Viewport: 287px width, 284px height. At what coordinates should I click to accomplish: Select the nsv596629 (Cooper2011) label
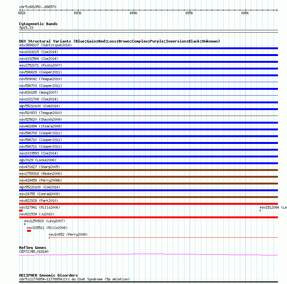point(41,72)
